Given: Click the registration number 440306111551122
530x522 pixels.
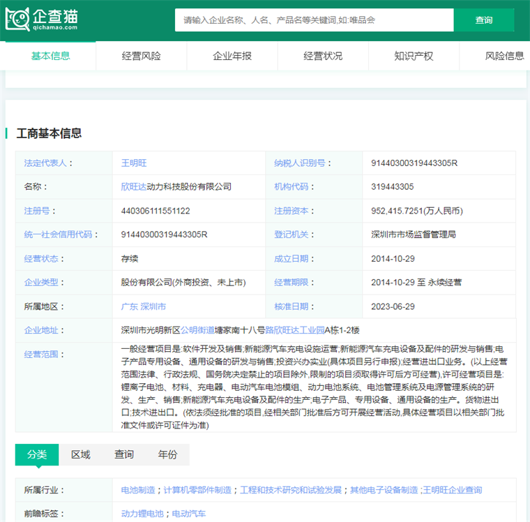Looking at the screenshot, I should tap(156, 211).
